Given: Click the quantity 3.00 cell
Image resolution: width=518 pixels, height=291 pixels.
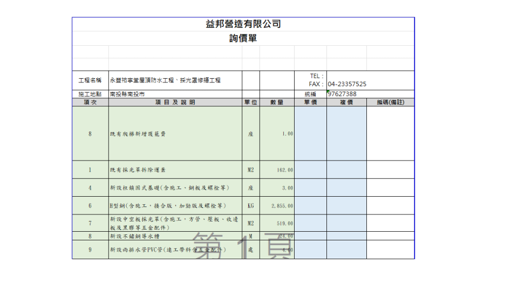Looking at the screenshot, I should pos(277,188).
